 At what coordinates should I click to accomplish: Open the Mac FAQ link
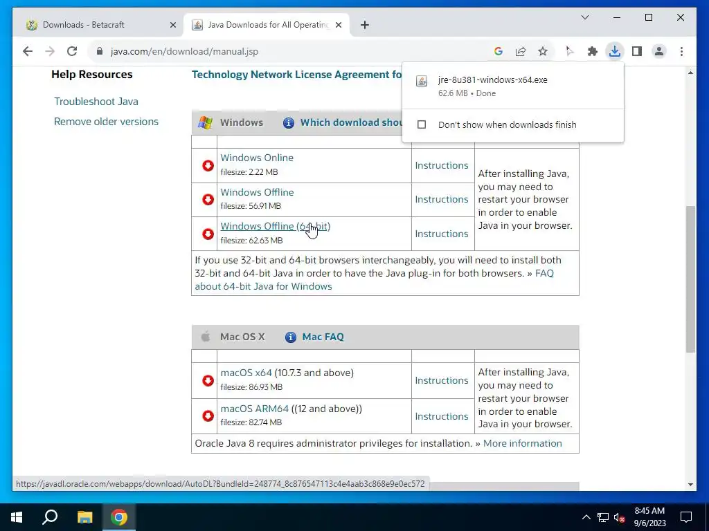(323, 337)
